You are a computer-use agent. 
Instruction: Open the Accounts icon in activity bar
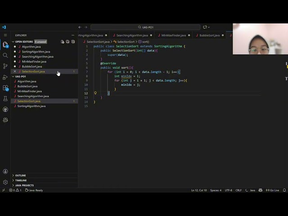pos(5,171)
